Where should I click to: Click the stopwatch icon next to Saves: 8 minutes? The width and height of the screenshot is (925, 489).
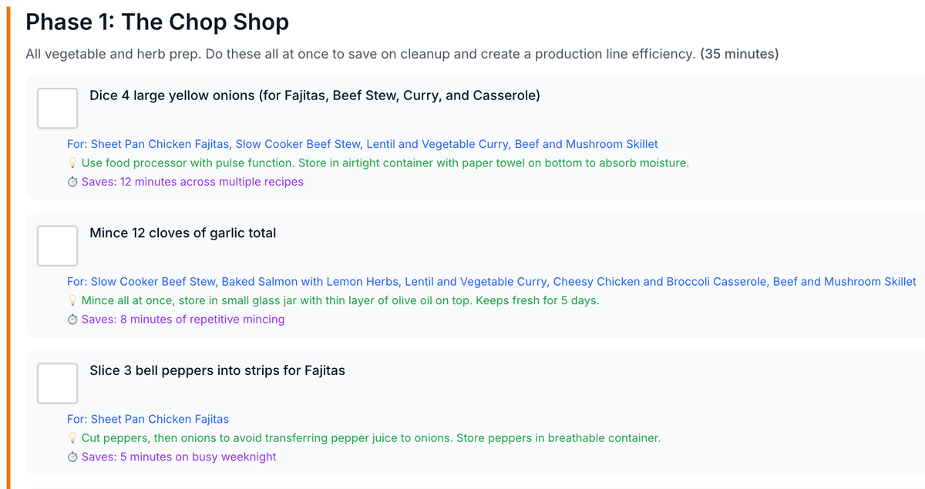[72, 320]
